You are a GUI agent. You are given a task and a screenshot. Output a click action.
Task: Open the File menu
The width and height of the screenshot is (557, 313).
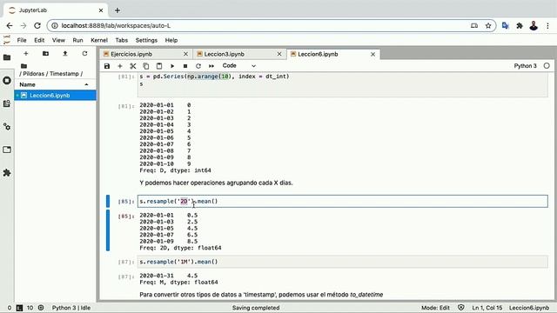coord(22,40)
